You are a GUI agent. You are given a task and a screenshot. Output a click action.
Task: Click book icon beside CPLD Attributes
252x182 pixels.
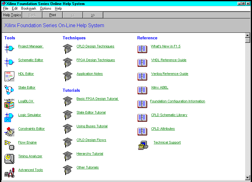tap(143, 131)
